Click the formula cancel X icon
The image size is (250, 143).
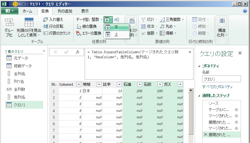pos(56,52)
